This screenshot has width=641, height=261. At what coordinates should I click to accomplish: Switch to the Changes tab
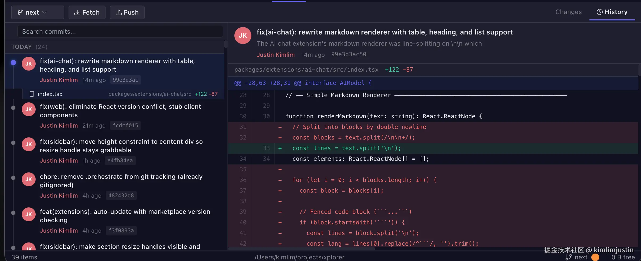(x=568, y=12)
